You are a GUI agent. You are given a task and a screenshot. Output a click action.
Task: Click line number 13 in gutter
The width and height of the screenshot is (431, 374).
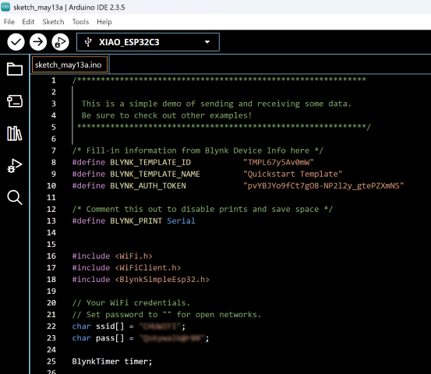[x=51, y=221]
